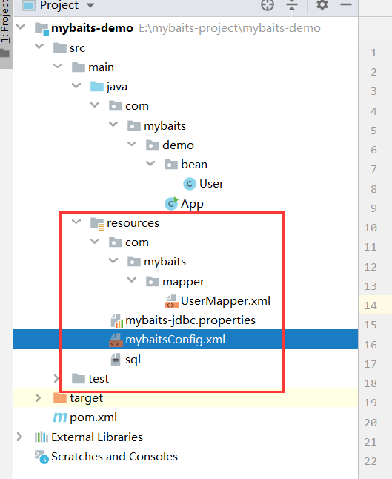Select UserMapper.xml file name

(225, 301)
